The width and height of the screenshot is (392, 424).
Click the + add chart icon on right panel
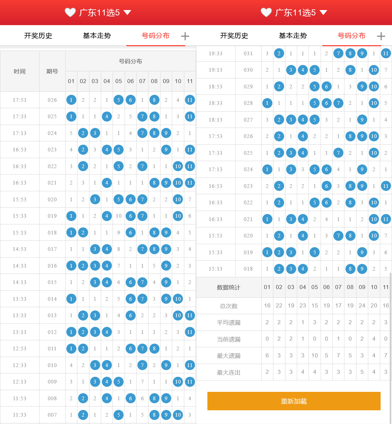(x=381, y=36)
